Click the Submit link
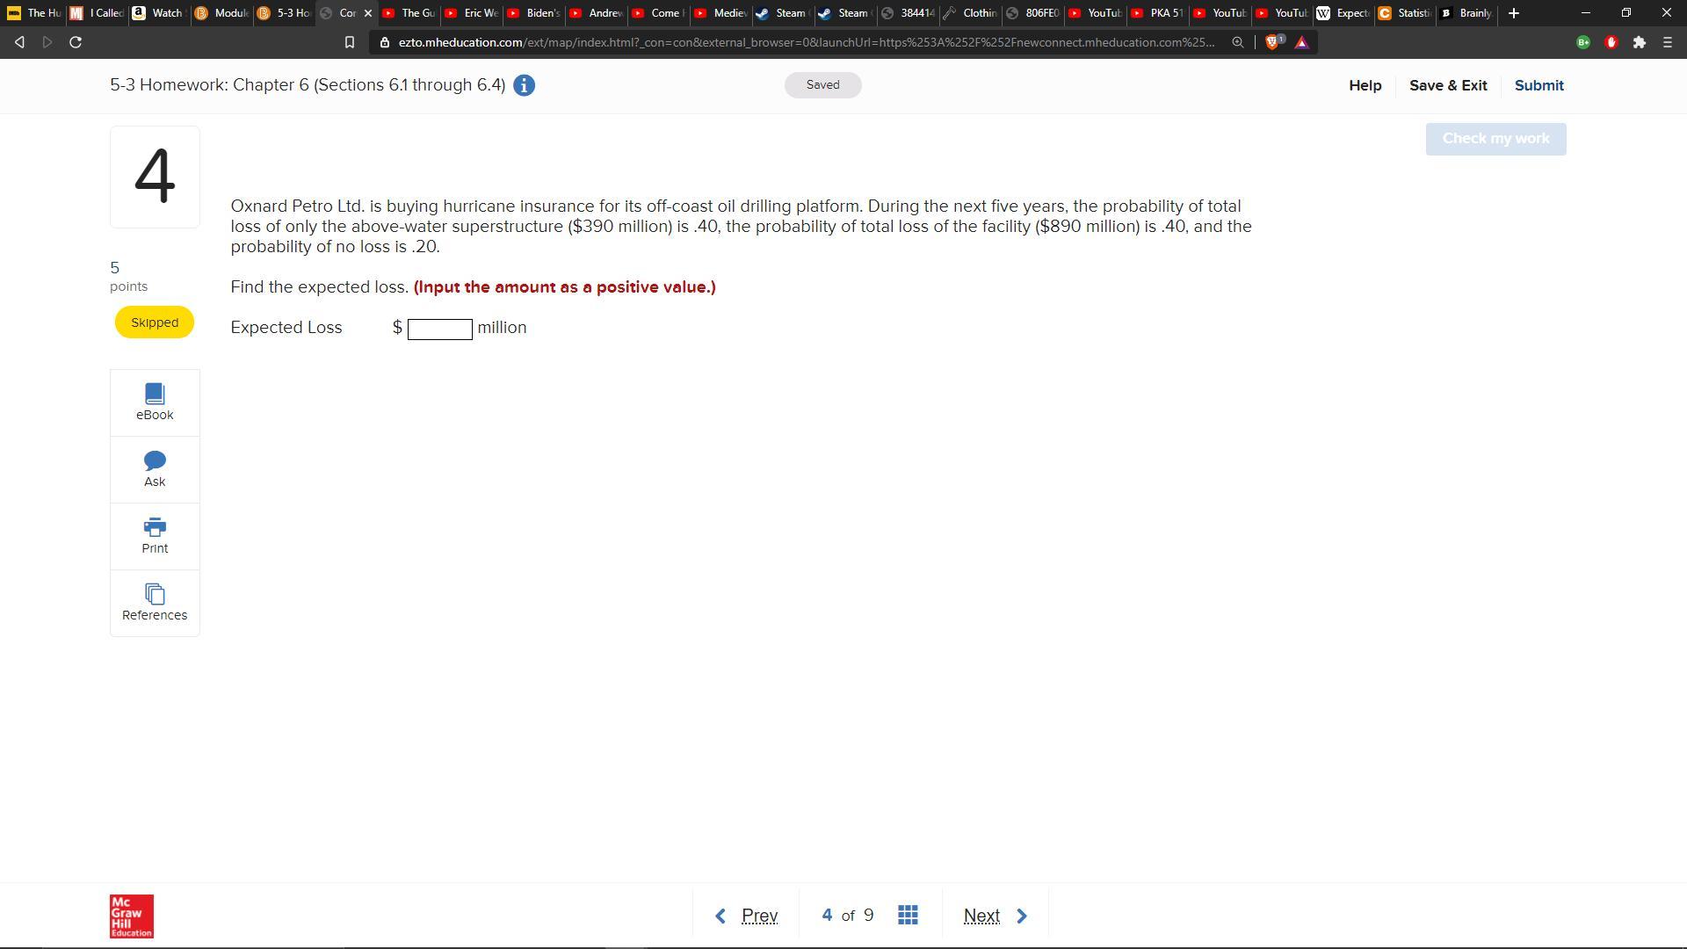Screen dimensions: 1687x949 click(1539, 85)
